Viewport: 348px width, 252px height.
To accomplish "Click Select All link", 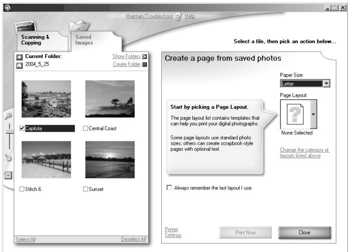I will click(26, 239).
